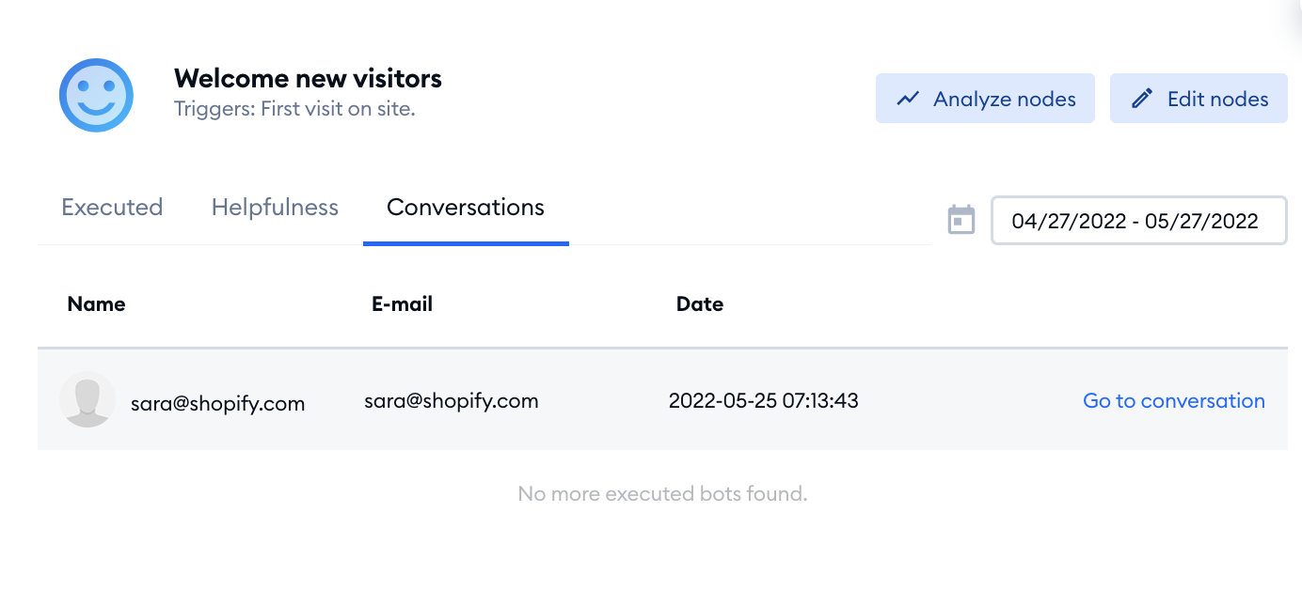Click the Date column header
Viewport: 1302px width, 590px height.
[x=700, y=303]
